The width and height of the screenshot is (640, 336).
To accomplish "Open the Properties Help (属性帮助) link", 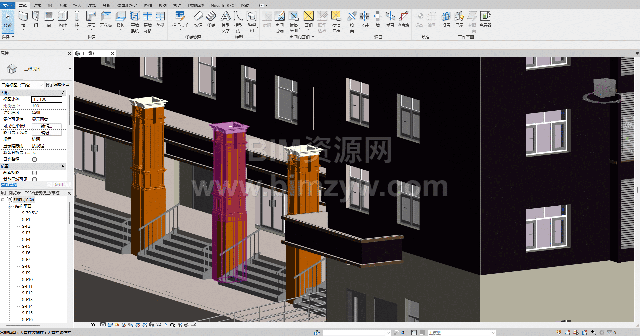I will [x=9, y=184].
